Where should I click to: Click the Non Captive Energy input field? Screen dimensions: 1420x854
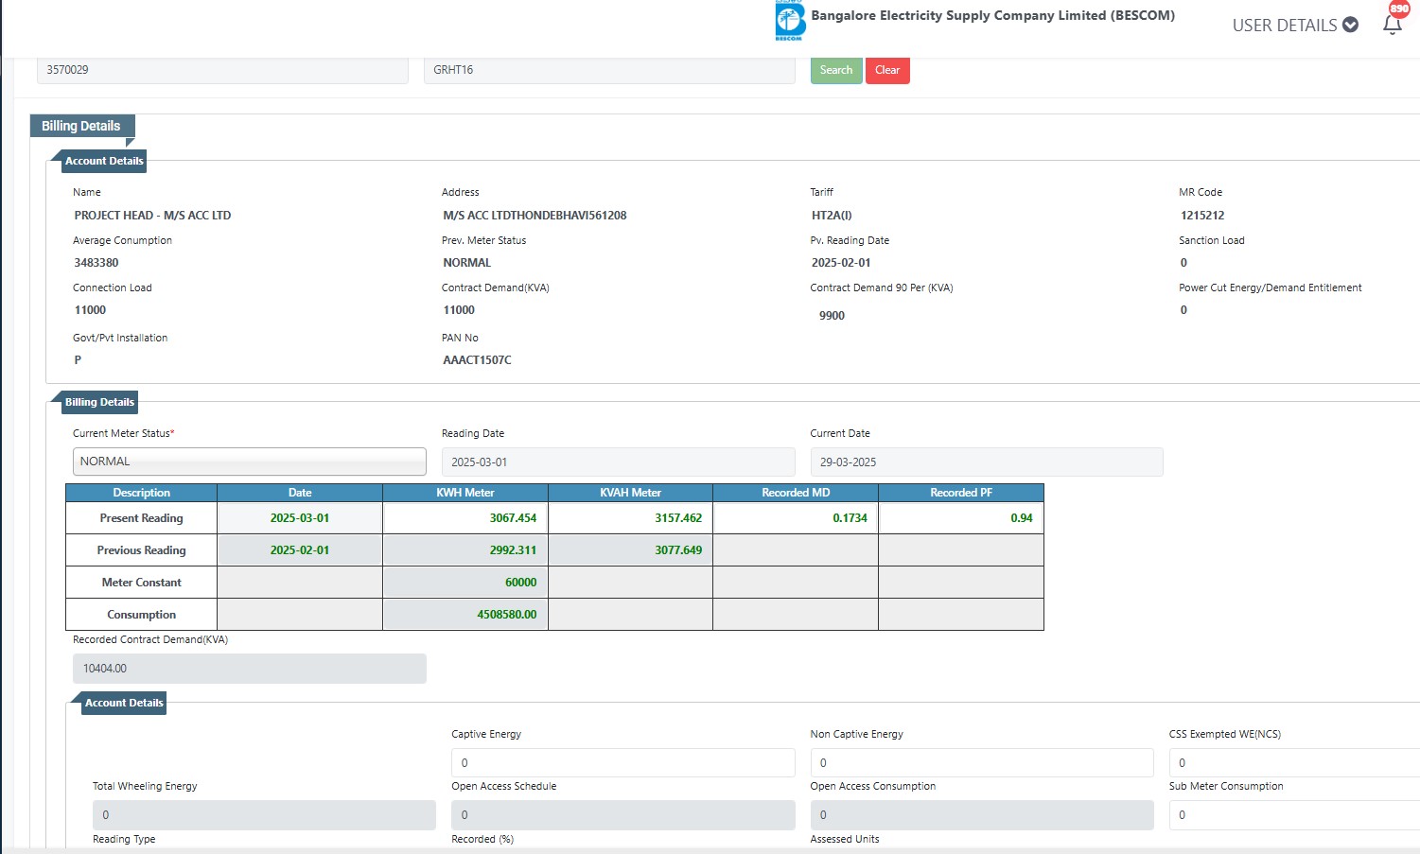pos(982,762)
